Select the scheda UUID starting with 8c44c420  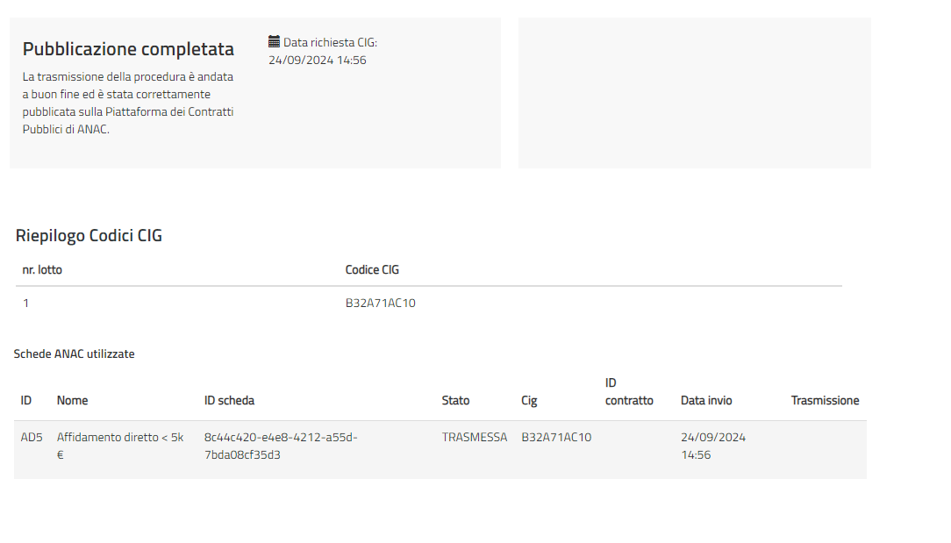click(x=281, y=446)
